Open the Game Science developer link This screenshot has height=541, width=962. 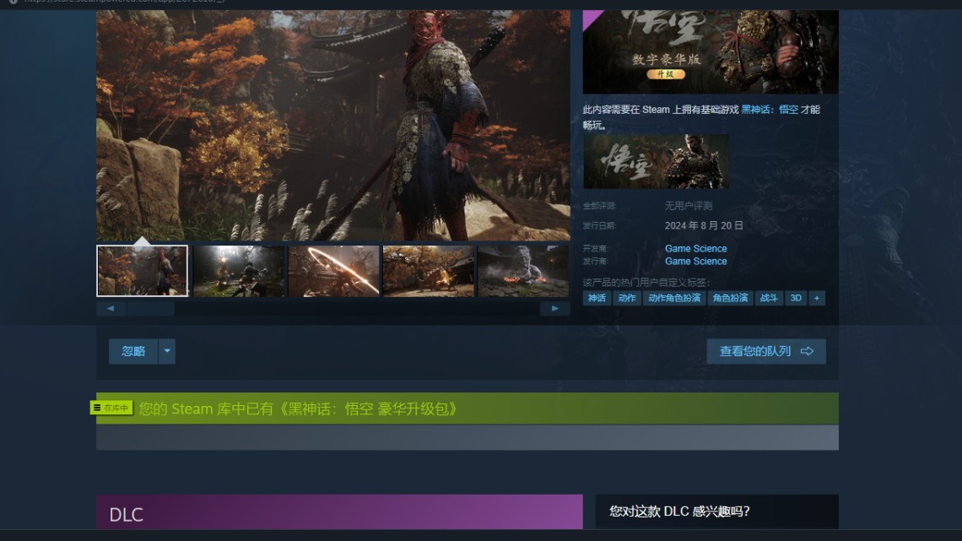(695, 249)
